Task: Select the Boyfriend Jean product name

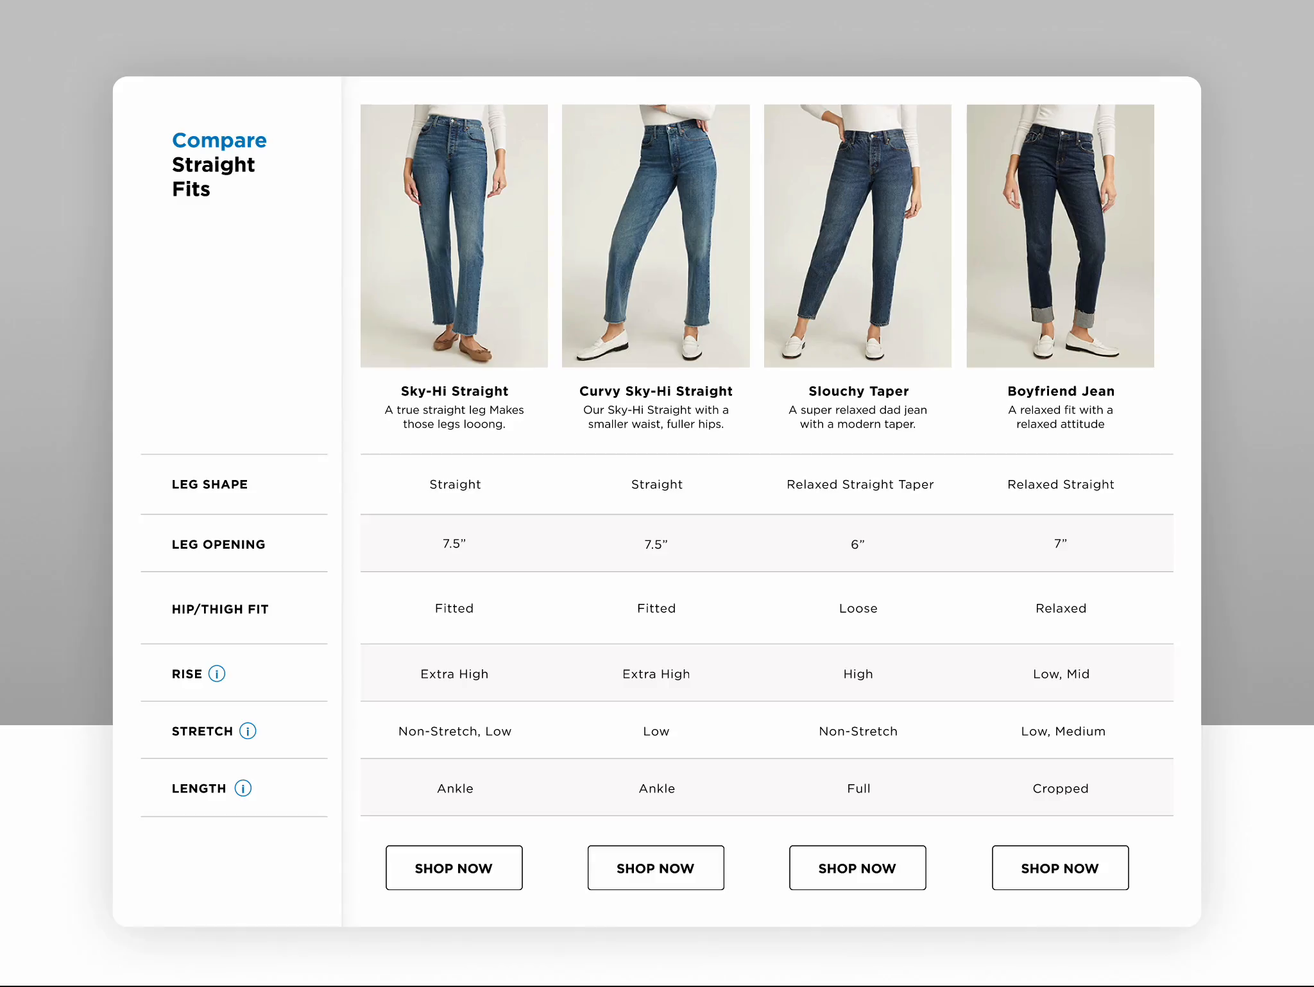Action: (1060, 391)
